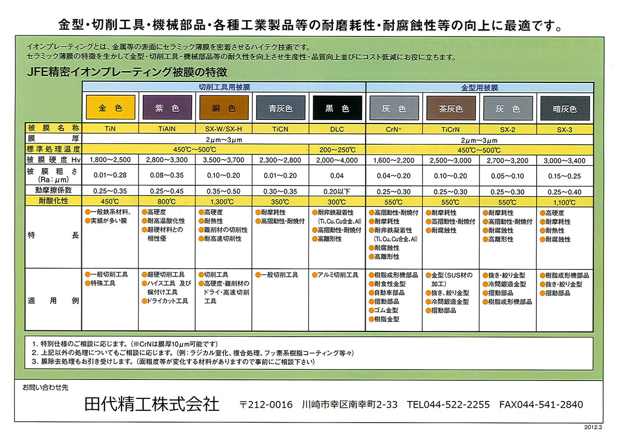Click the 200~250℃ processing temperature cell
618x436 pixels.
(x=337, y=149)
